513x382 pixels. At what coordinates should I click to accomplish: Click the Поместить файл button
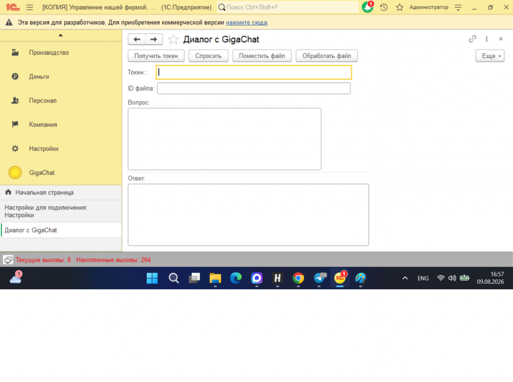coord(262,56)
